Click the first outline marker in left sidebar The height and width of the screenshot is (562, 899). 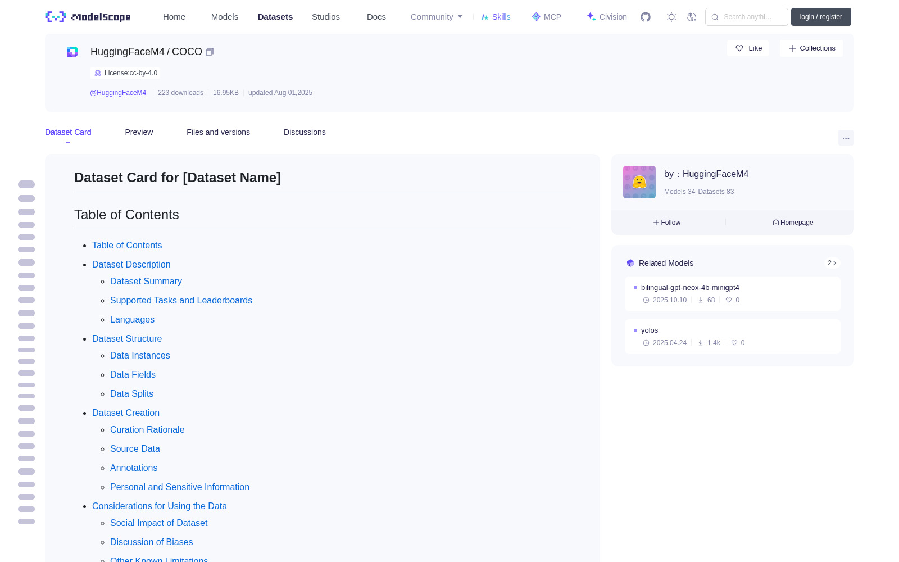click(x=26, y=184)
